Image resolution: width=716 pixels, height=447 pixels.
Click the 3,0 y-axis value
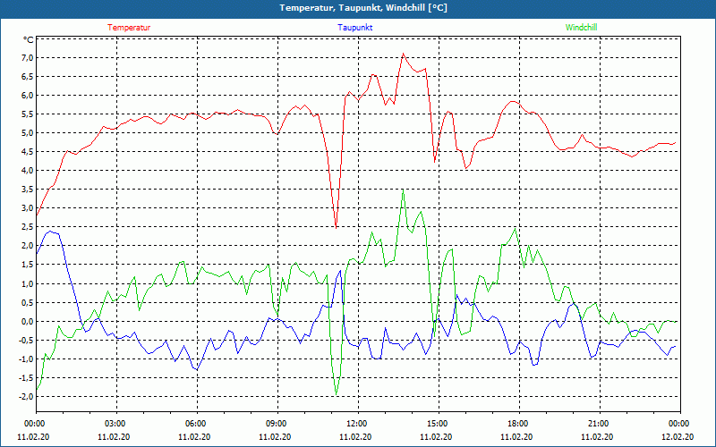click(27, 208)
